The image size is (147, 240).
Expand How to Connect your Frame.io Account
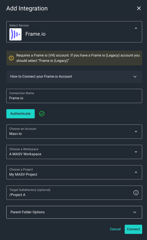click(x=73, y=76)
